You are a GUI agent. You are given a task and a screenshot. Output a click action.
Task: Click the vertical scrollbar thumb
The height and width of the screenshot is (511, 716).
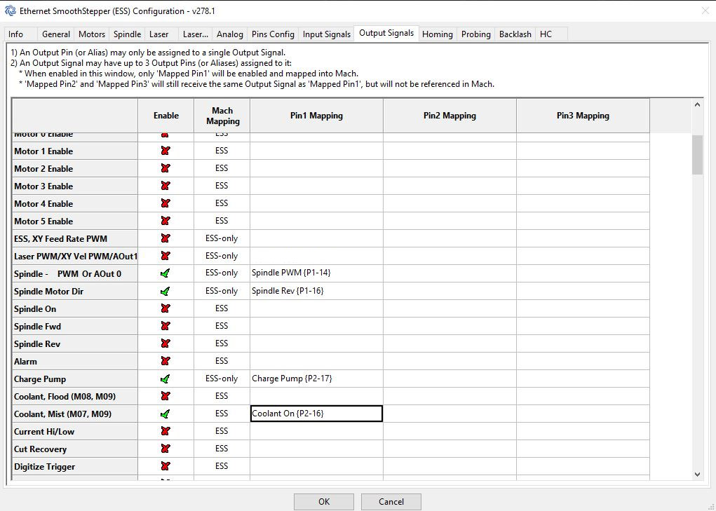click(x=697, y=155)
